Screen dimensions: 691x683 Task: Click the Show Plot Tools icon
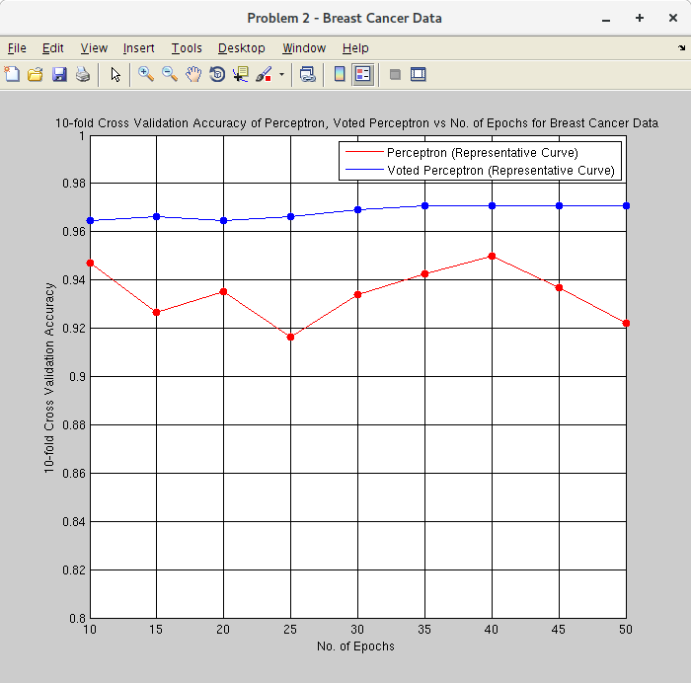click(x=419, y=74)
